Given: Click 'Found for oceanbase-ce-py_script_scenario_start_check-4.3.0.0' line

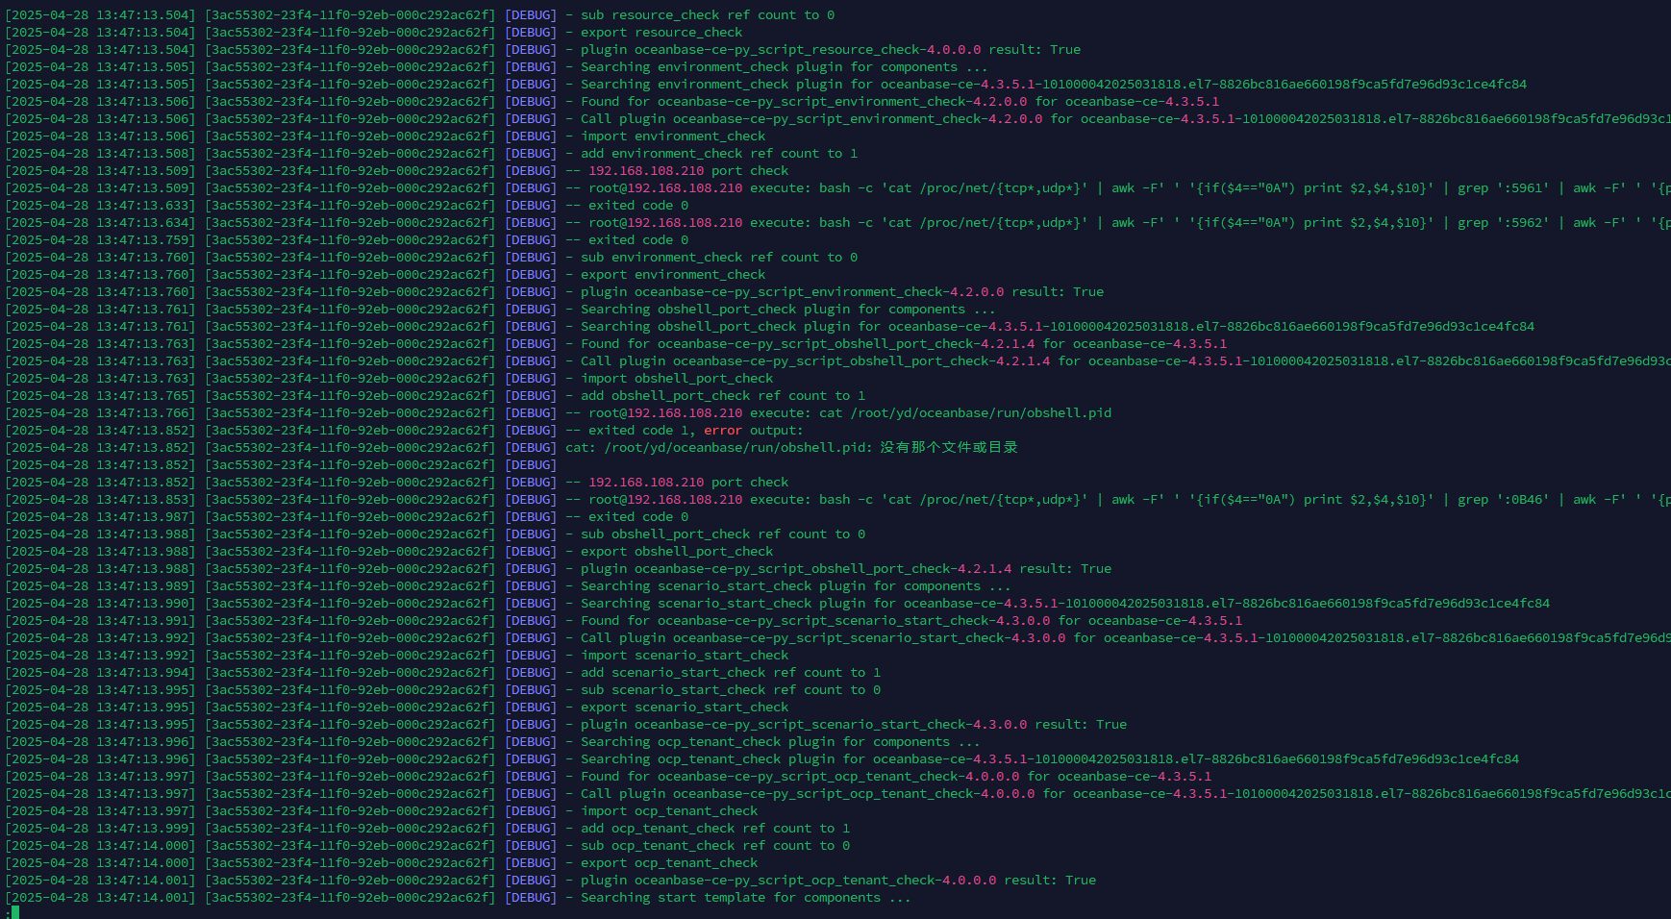Looking at the screenshot, I should 911,621.
